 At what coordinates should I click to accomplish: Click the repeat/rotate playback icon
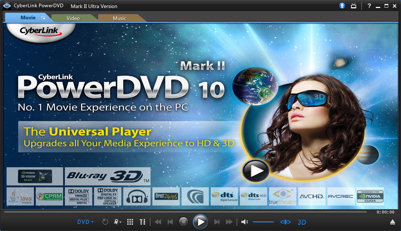pos(105,222)
